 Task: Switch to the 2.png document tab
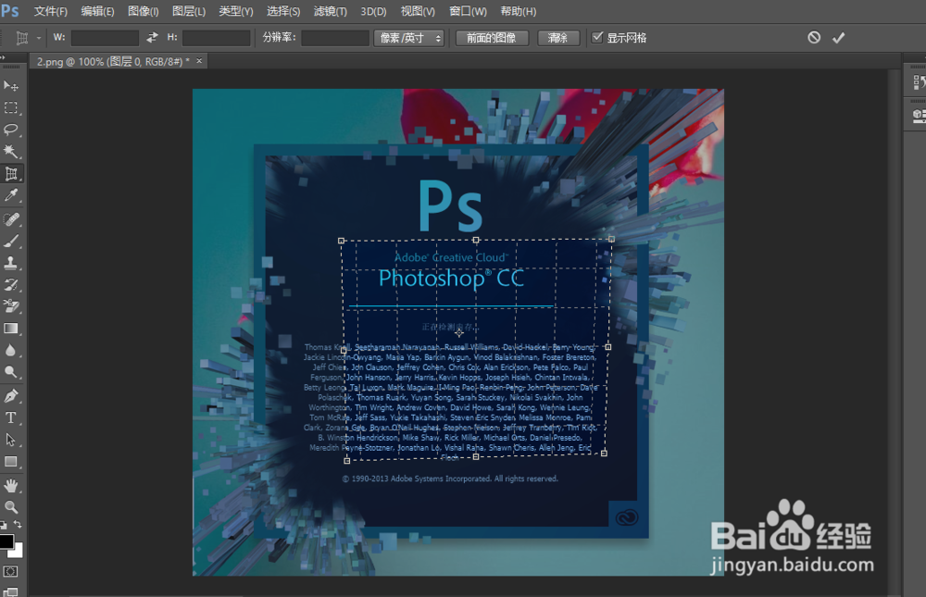pyautogui.click(x=113, y=61)
